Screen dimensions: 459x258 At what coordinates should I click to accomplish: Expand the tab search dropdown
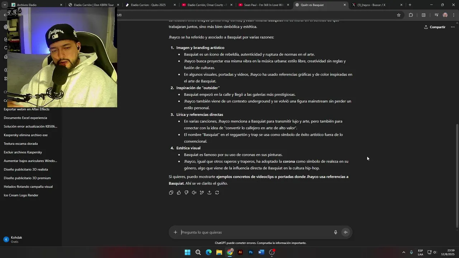pyautogui.click(x=5, y=5)
